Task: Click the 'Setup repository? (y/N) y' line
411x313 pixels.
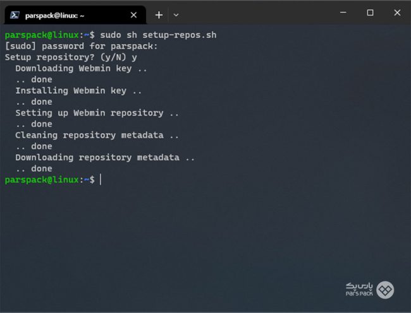Action: tap(71, 57)
